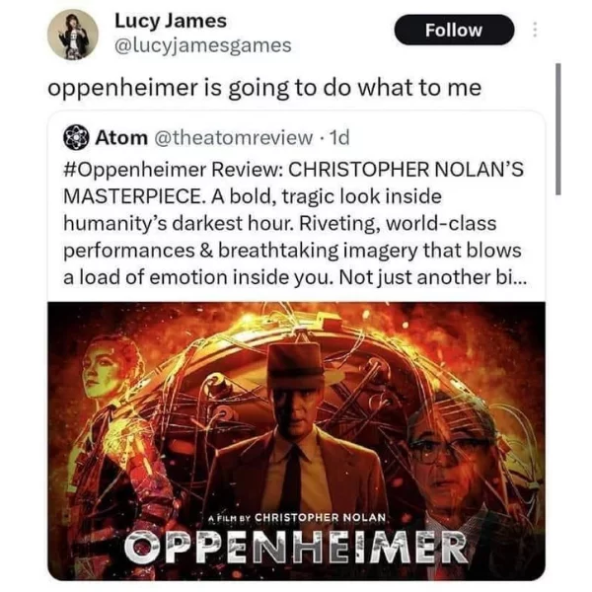Open the @lucyjamesgames handle
Screen dimensions: 592x592
point(202,46)
